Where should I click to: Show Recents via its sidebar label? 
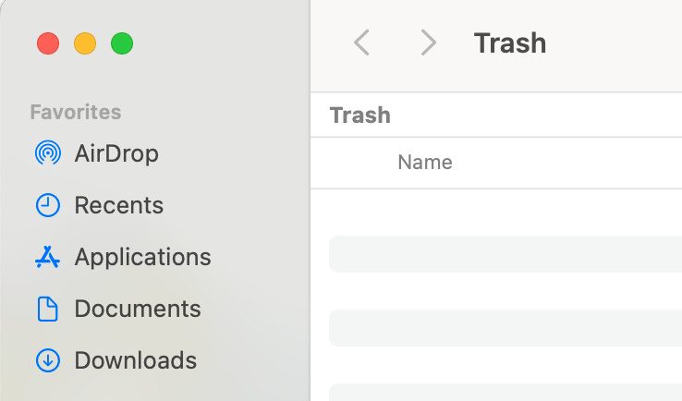pyautogui.click(x=118, y=205)
